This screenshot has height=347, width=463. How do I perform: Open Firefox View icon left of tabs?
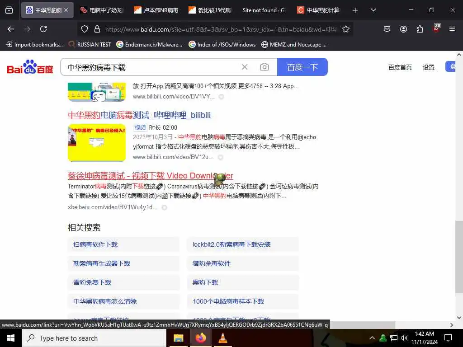click(x=9, y=10)
